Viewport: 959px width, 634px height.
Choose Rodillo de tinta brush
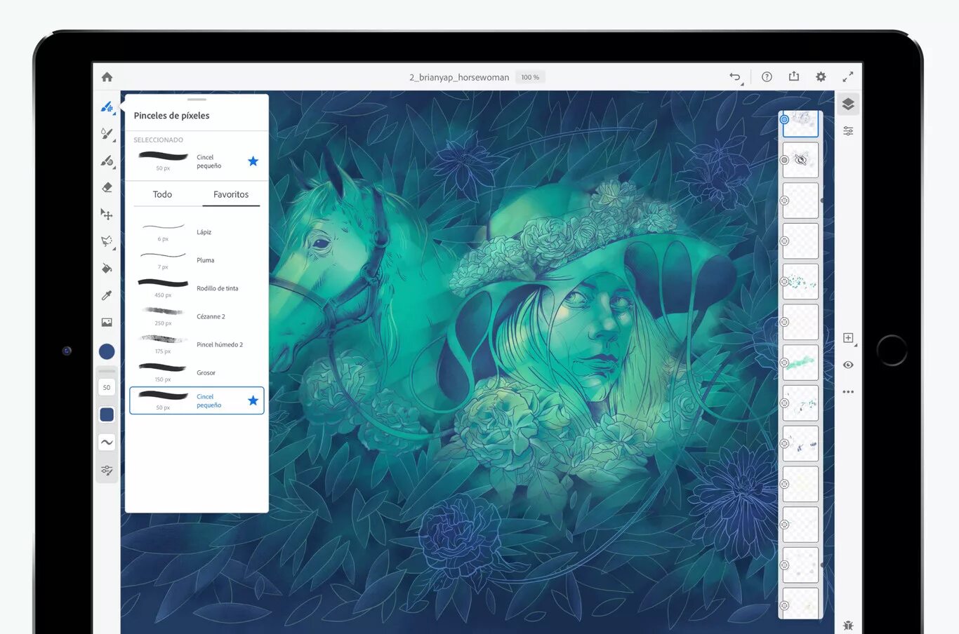tap(197, 288)
